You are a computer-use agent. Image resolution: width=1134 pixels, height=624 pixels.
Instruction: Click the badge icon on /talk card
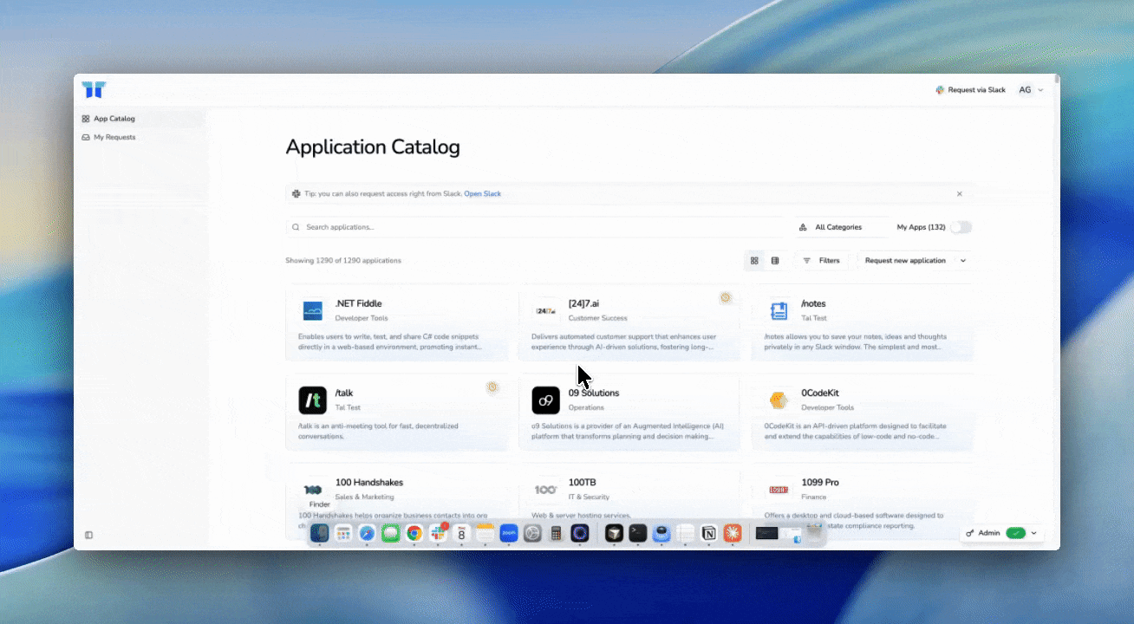(492, 387)
